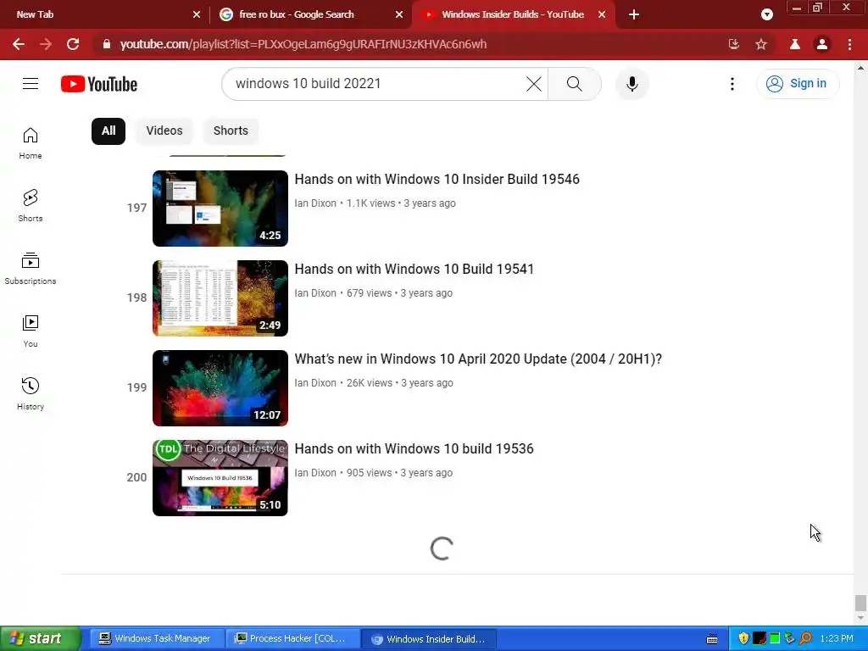Viewport: 868px width, 651px height.
Task: Click the magnifier search button
Action: (x=575, y=84)
